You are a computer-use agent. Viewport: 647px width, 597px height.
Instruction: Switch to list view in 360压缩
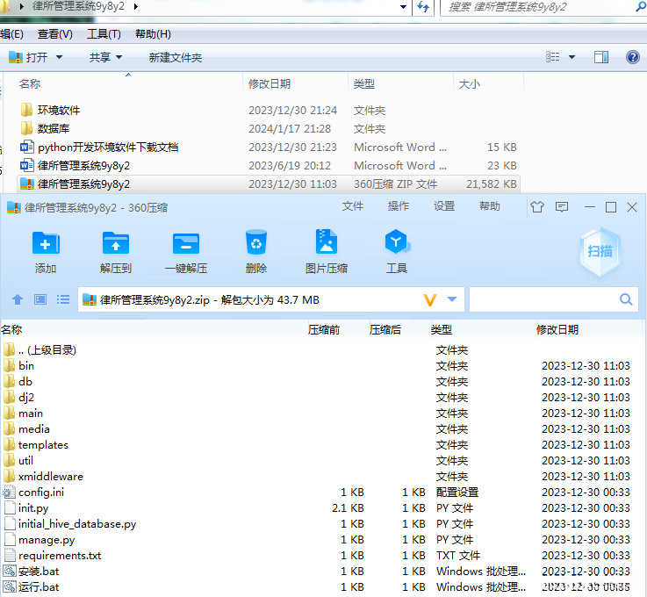click(x=62, y=299)
